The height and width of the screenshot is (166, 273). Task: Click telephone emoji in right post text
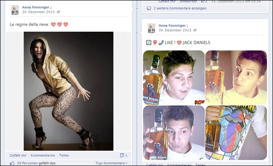(x=161, y=43)
